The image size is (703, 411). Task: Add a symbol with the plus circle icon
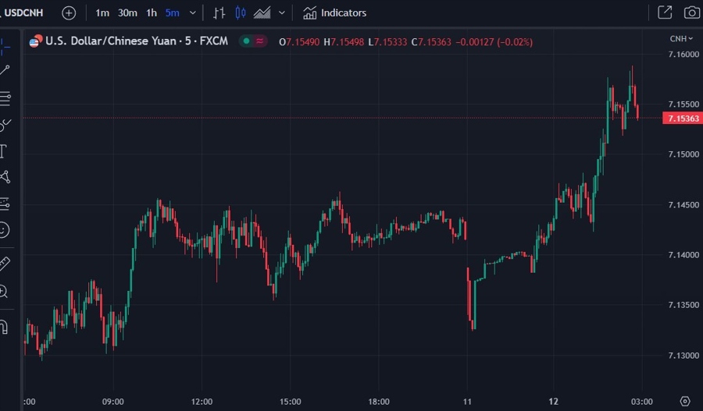pos(69,13)
